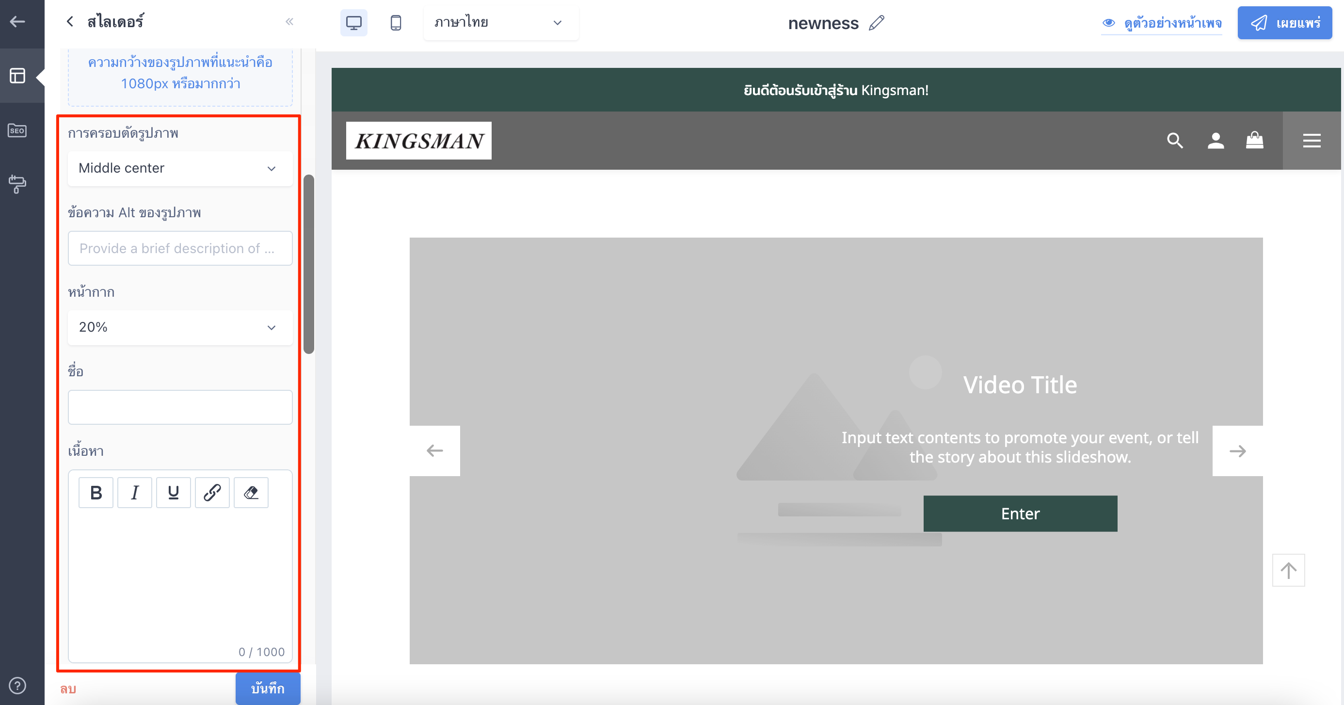The height and width of the screenshot is (705, 1344).
Task: Click the newness page title
Action: pos(823,23)
